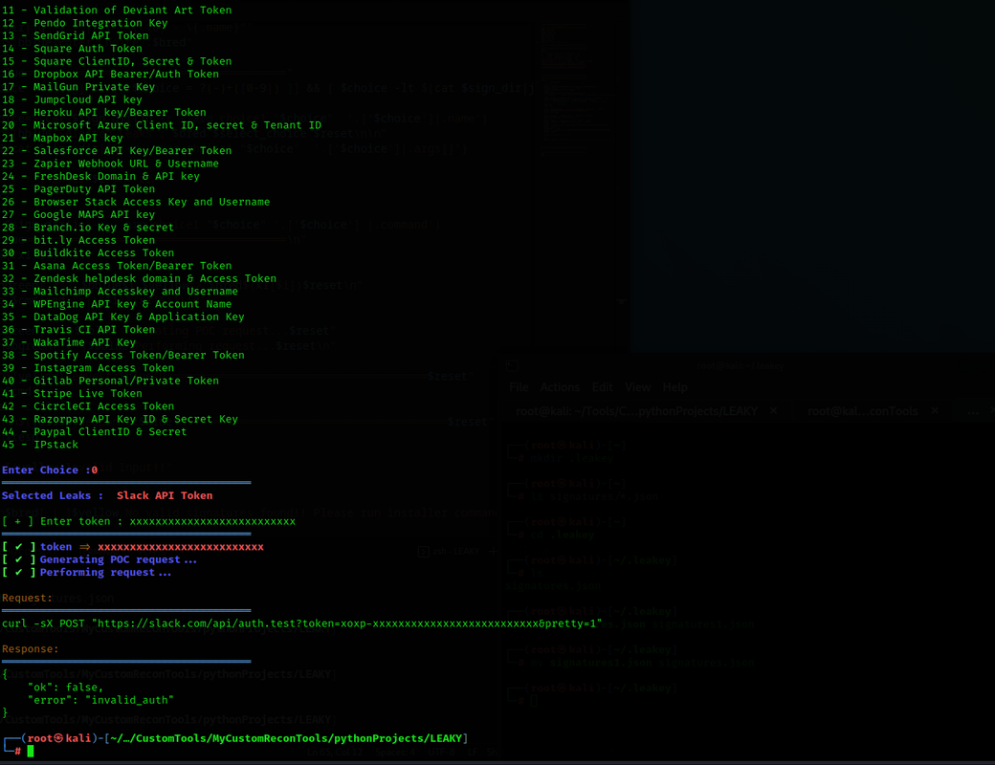Click '12 - Pendo Integration Key'
995x765 pixels.
(x=84, y=23)
